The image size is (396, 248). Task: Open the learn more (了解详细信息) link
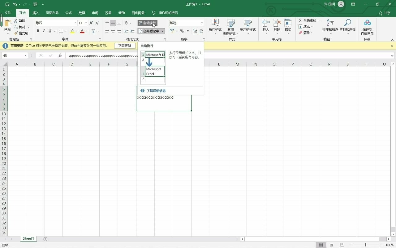tap(156, 91)
